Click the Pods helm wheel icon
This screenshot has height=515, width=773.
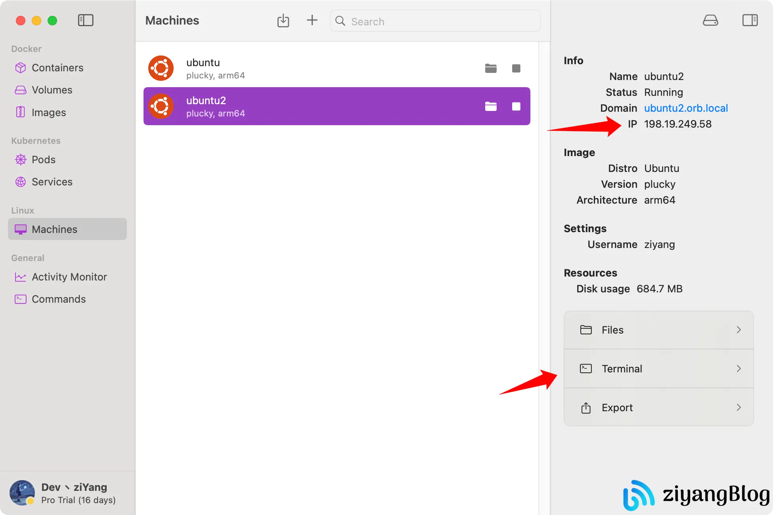(21, 160)
